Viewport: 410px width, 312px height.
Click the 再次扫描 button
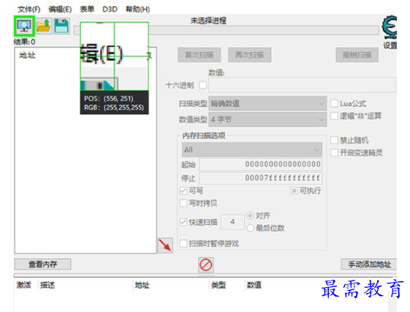point(249,55)
